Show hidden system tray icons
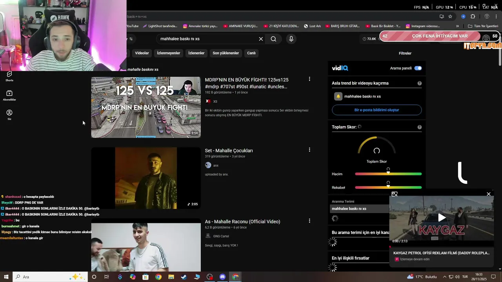 [x=444, y=277]
